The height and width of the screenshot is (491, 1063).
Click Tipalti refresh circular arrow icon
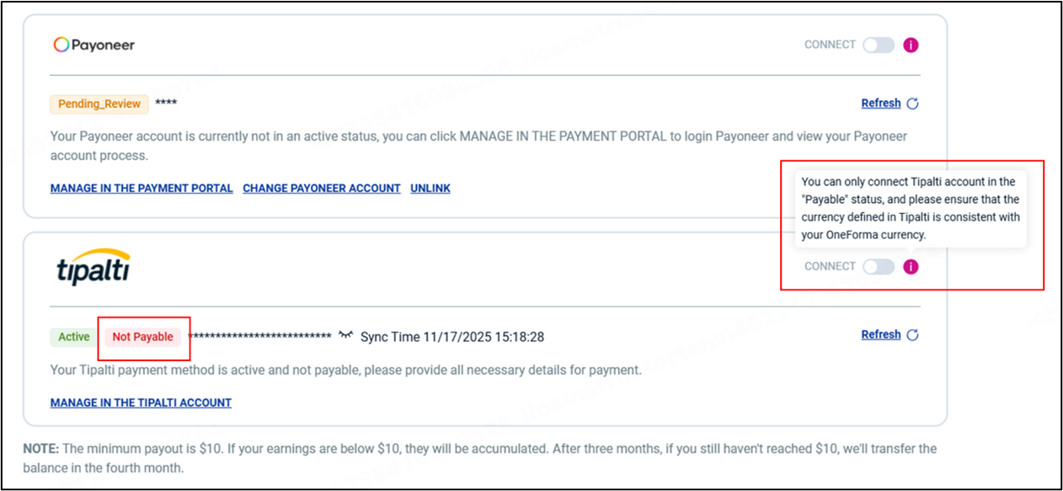point(912,335)
